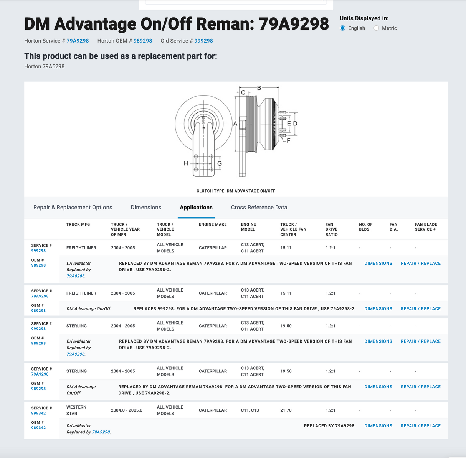Select the Metric units radio button
466x458 pixels.
point(376,28)
